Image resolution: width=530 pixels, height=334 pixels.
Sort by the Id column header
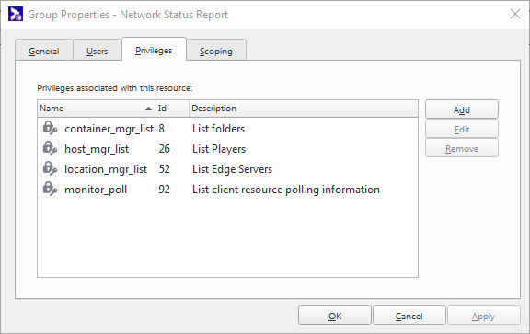[x=172, y=109]
